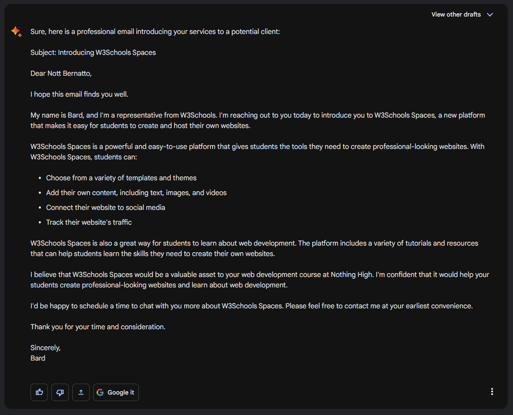513x415 pixels.
Task: Click the Bard signature at the email's end
Action: (x=38, y=358)
